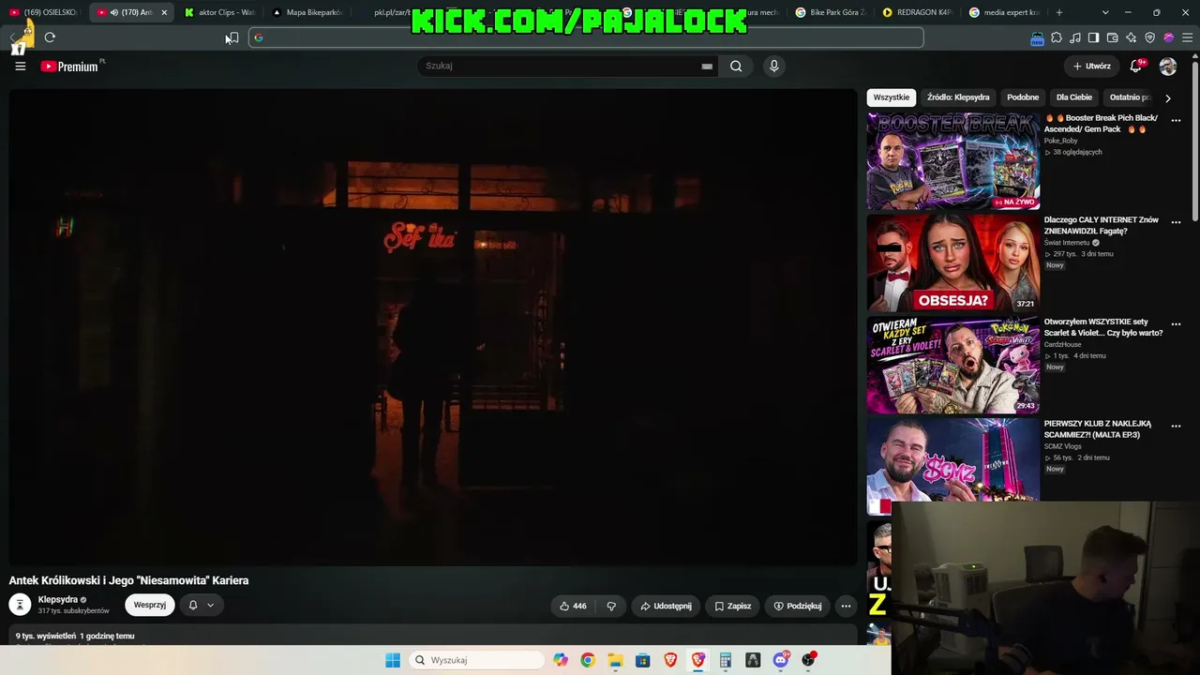
Task: Open options menu for SCMZ Vlogs video
Action: 1176,426
